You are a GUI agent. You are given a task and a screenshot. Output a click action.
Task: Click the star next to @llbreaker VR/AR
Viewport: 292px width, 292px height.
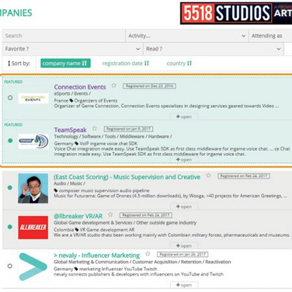pyautogui.click(x=110, y=214)
